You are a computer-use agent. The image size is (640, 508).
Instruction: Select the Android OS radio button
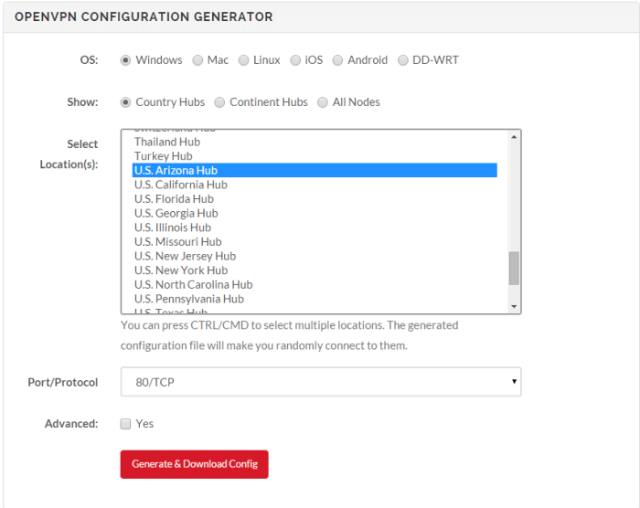pos(337,60)
